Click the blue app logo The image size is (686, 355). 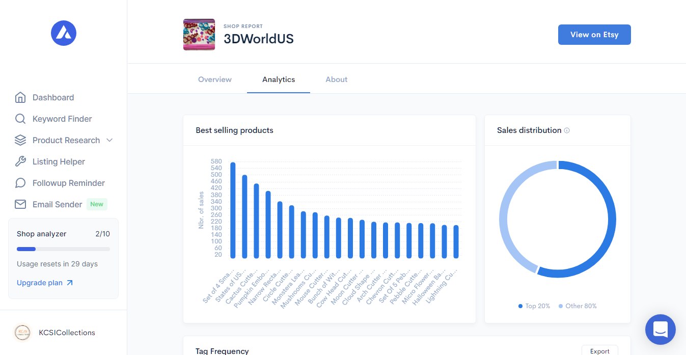64,33
